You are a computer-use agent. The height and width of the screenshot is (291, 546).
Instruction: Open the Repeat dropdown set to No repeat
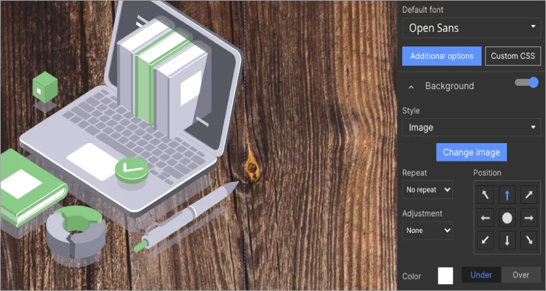[x=427, y=190]
